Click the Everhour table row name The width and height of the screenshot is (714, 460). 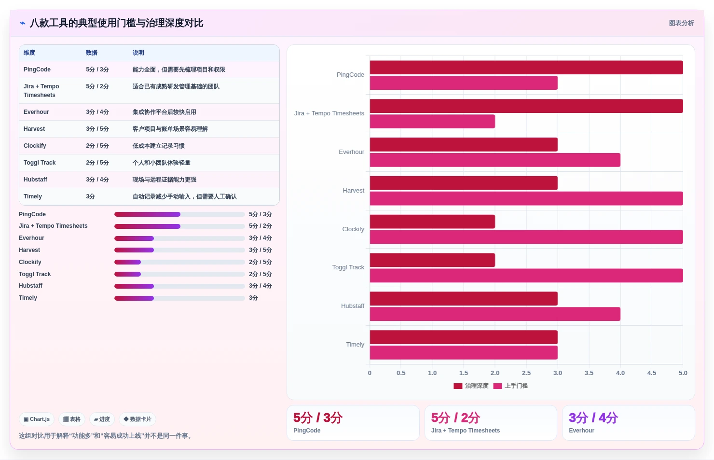point(36,112)
